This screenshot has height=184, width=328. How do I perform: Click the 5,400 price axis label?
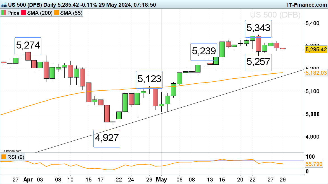point(312,23)
